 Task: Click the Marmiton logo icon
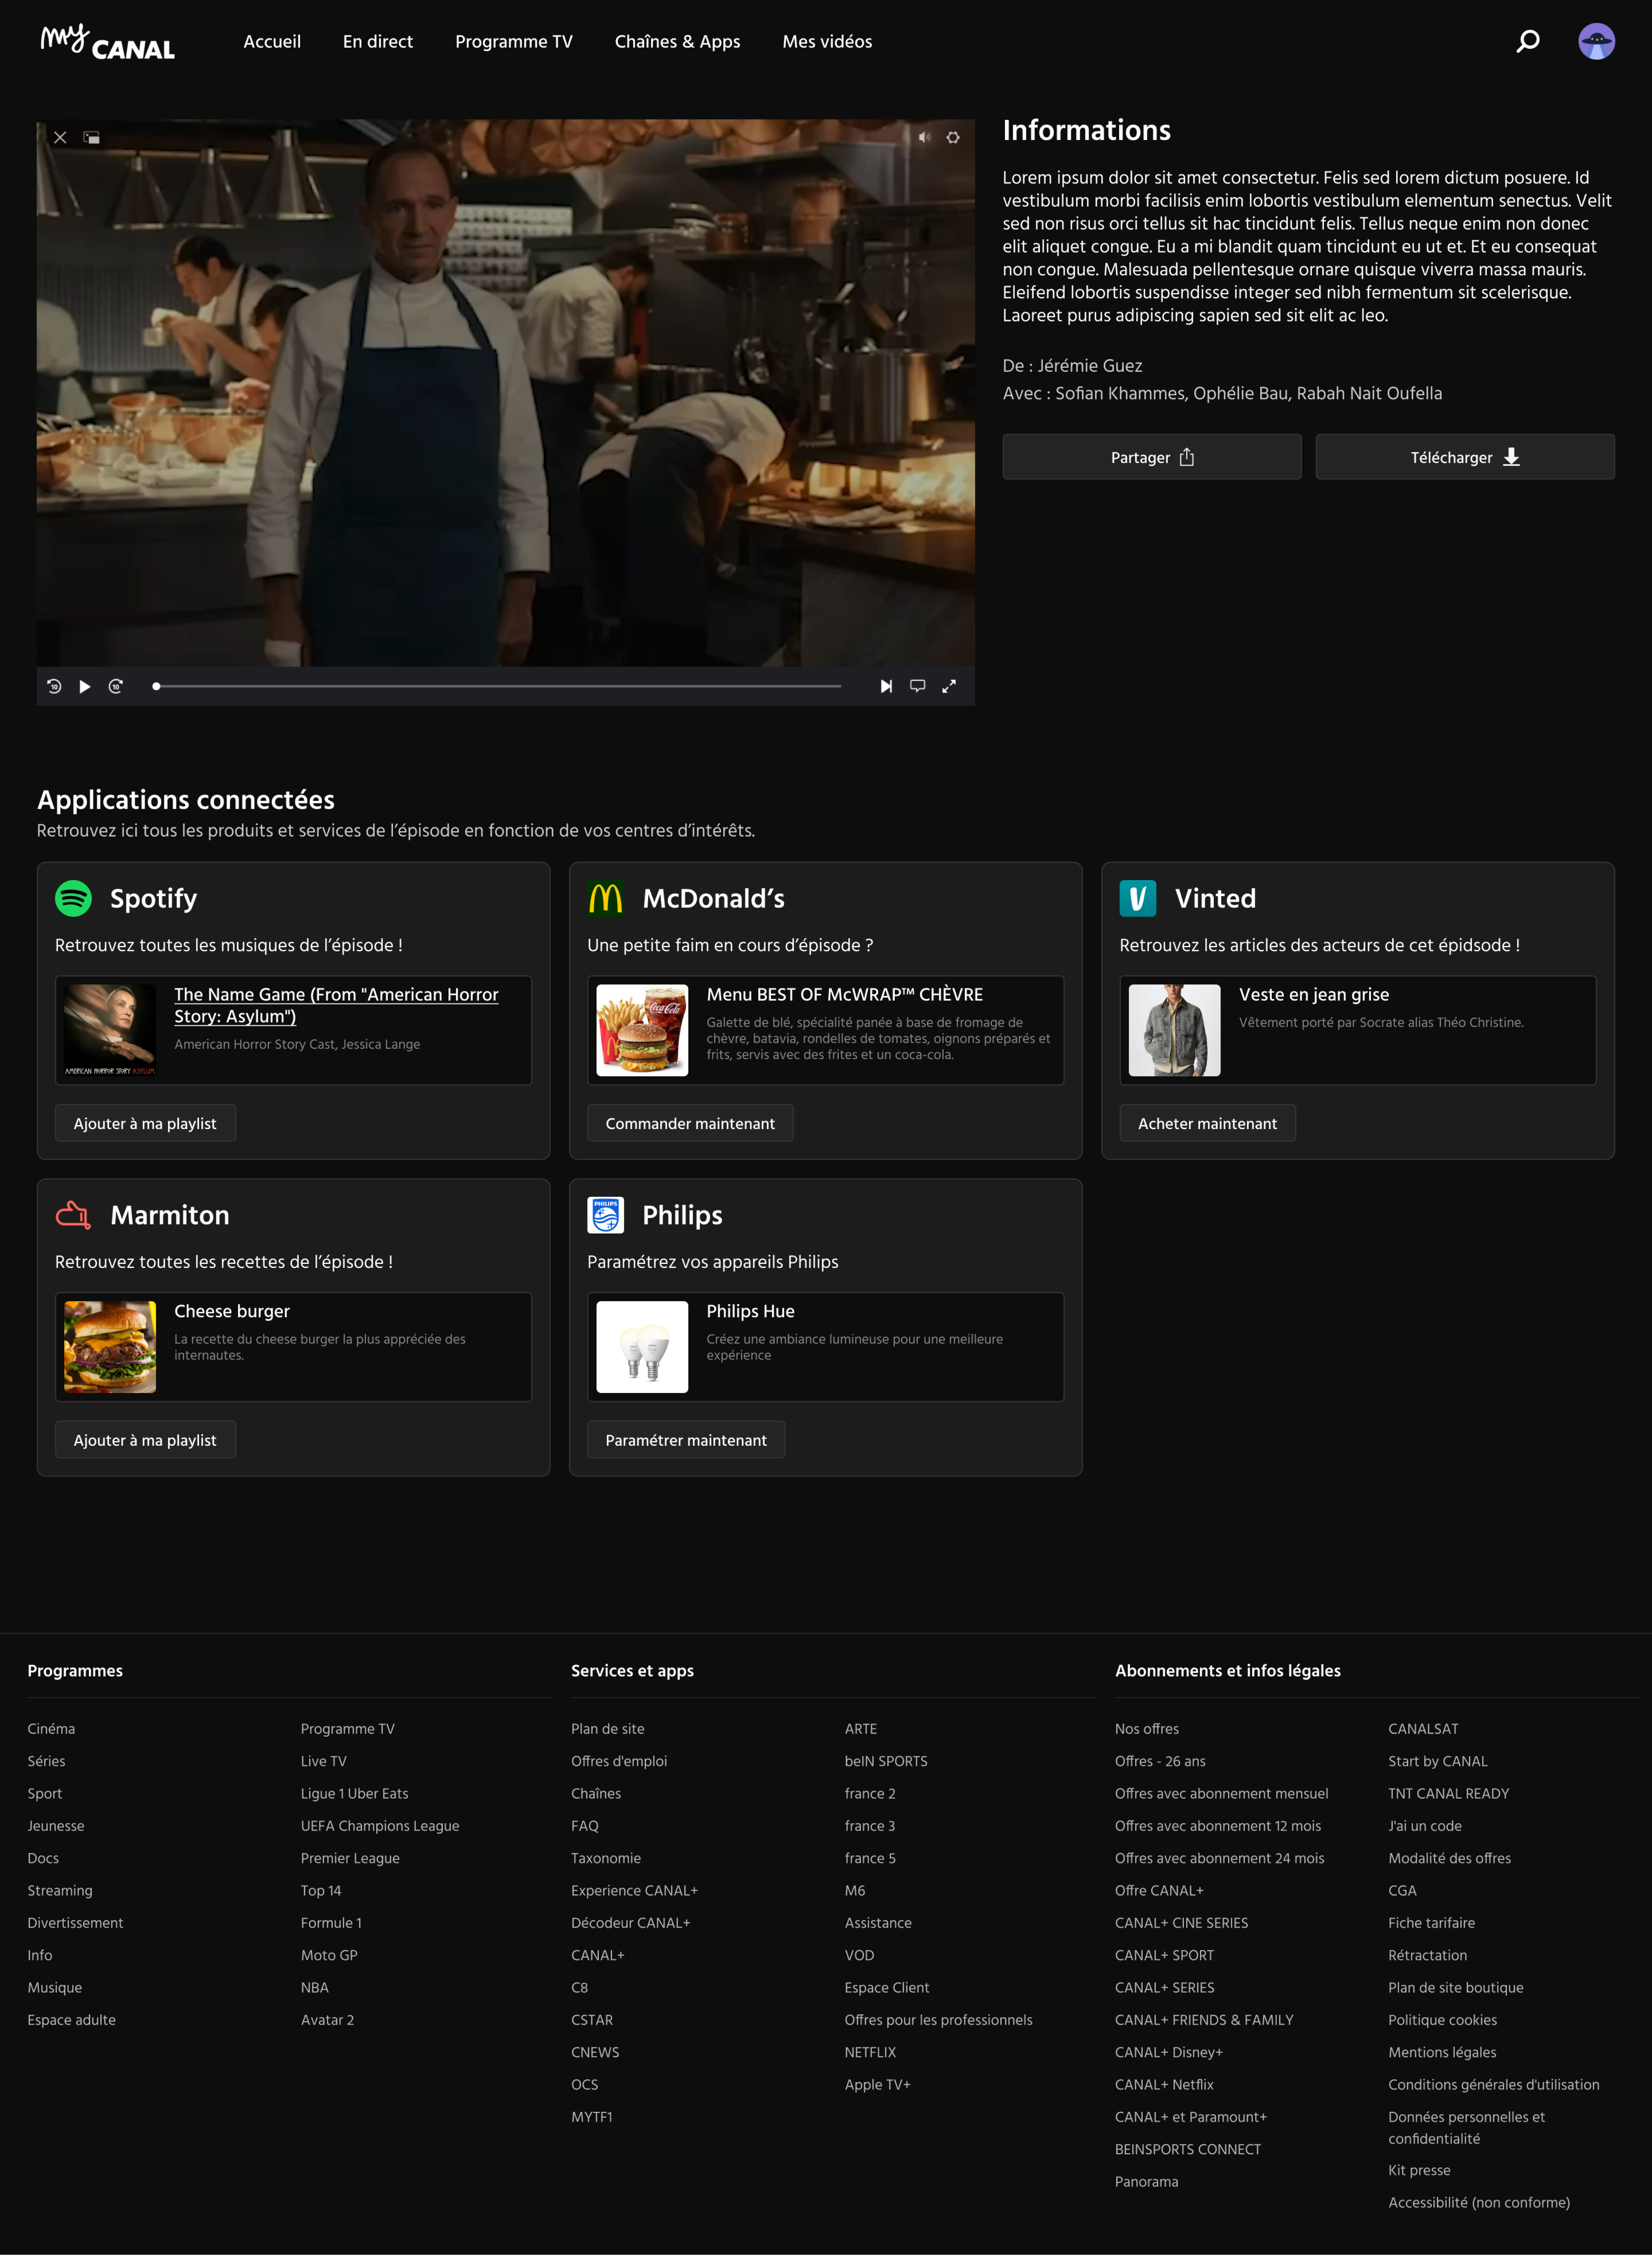[x=73, y=1215]
